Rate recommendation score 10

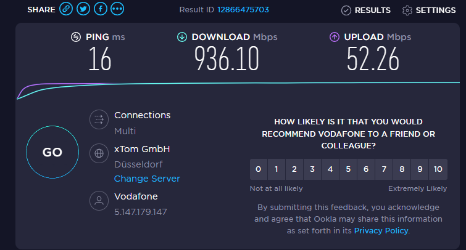438,169
